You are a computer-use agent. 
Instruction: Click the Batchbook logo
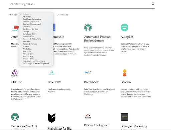[88, 73]
